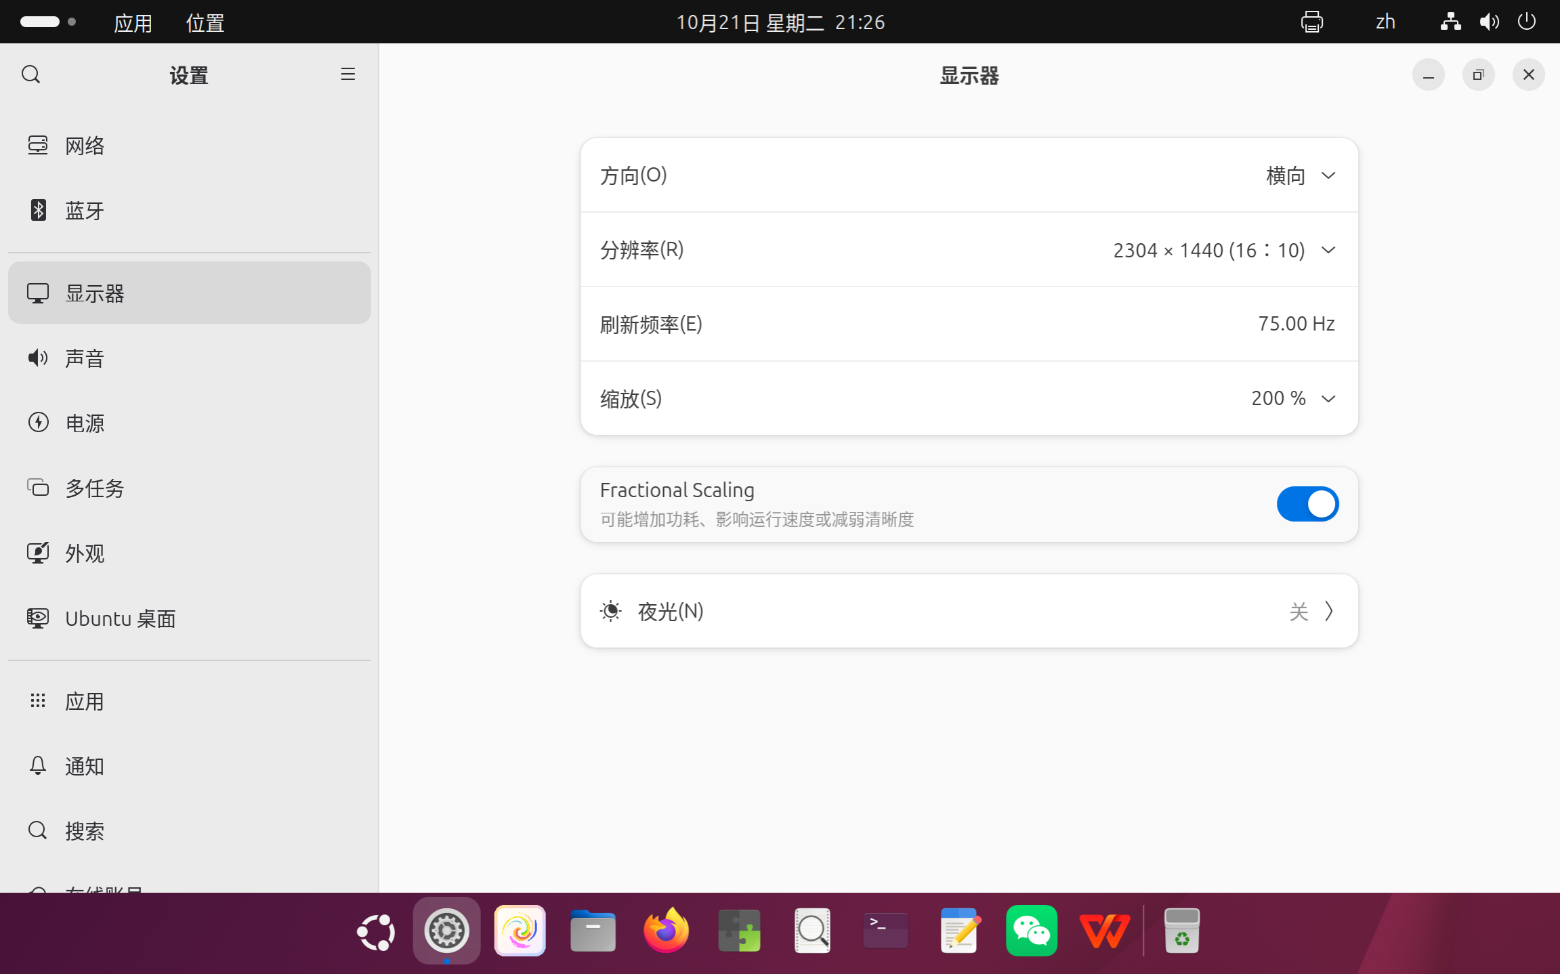Click the Multitasking (多任务) sidebar icon
The image size is (1560, 974).
coord(38,488)
